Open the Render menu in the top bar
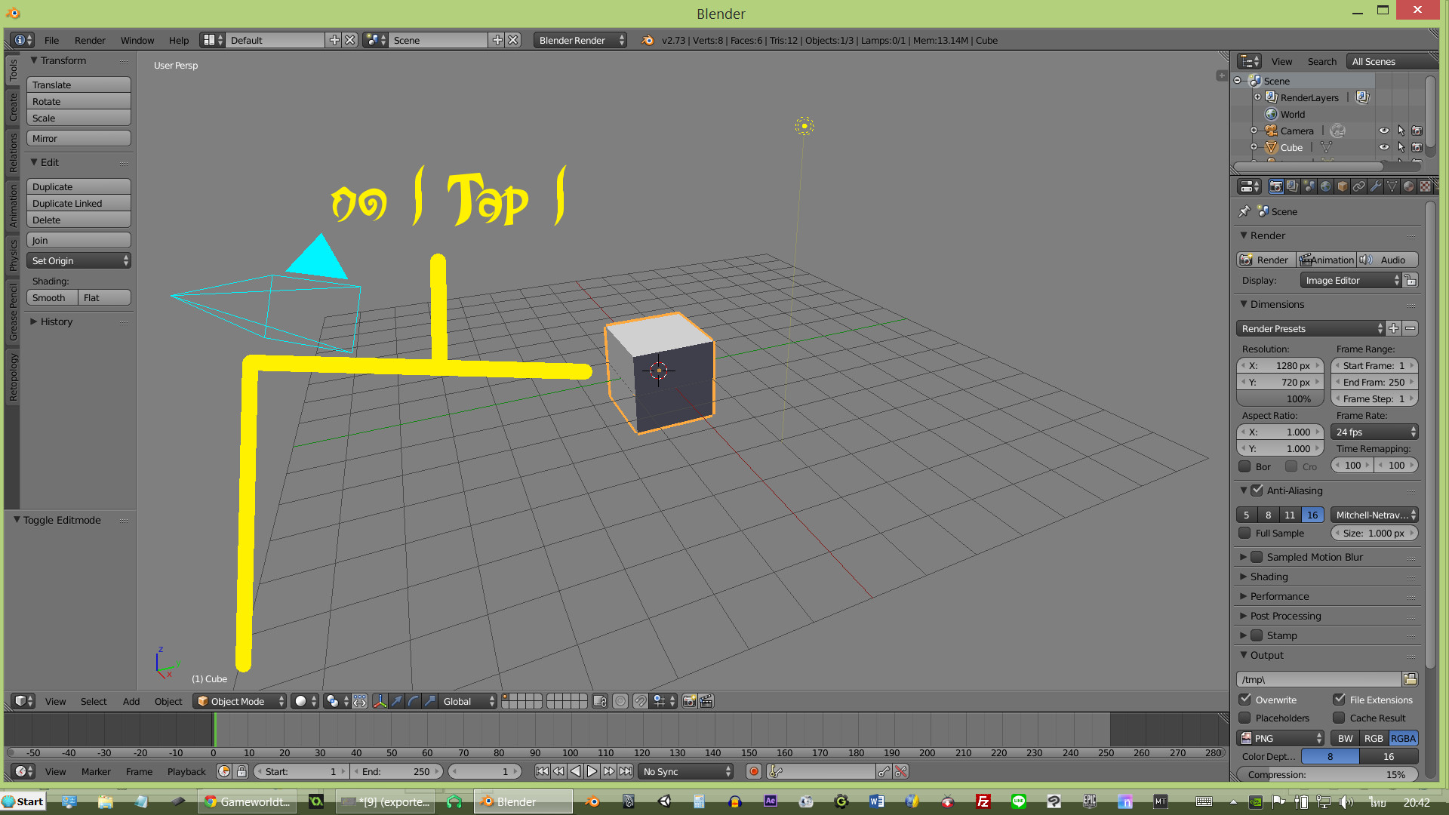 [x=90, y=40]
